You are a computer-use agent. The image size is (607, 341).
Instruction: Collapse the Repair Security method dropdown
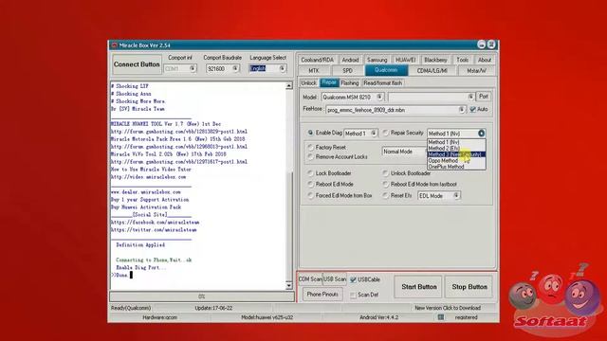[481, 134]
